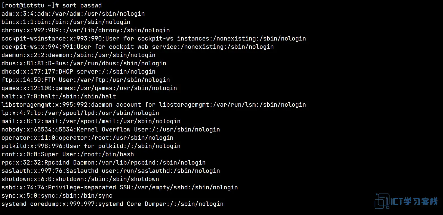Click the ICT watermark logo icon

coord(382,201)
